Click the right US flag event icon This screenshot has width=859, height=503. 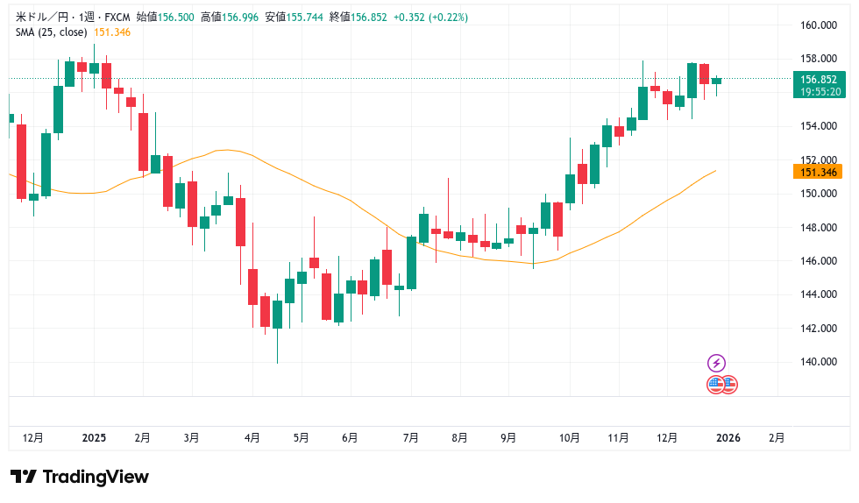tap(729, 384)
